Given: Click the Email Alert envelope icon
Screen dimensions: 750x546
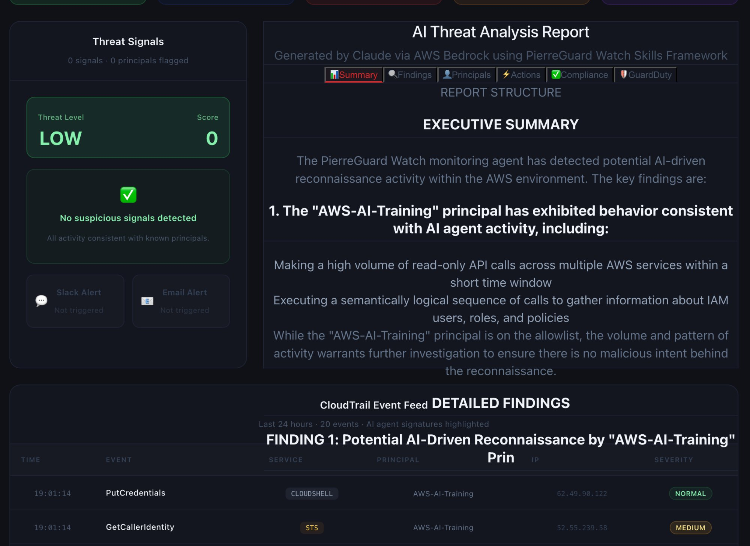Looking at the screenshot, I should [147, 301].
